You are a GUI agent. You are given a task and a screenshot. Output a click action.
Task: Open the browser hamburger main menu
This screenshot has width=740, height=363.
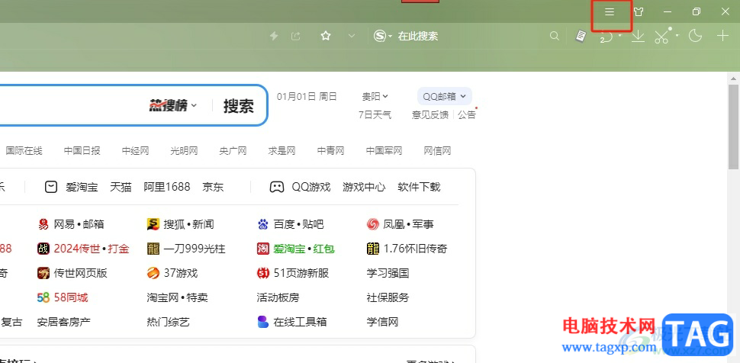(x=610, y=12)
